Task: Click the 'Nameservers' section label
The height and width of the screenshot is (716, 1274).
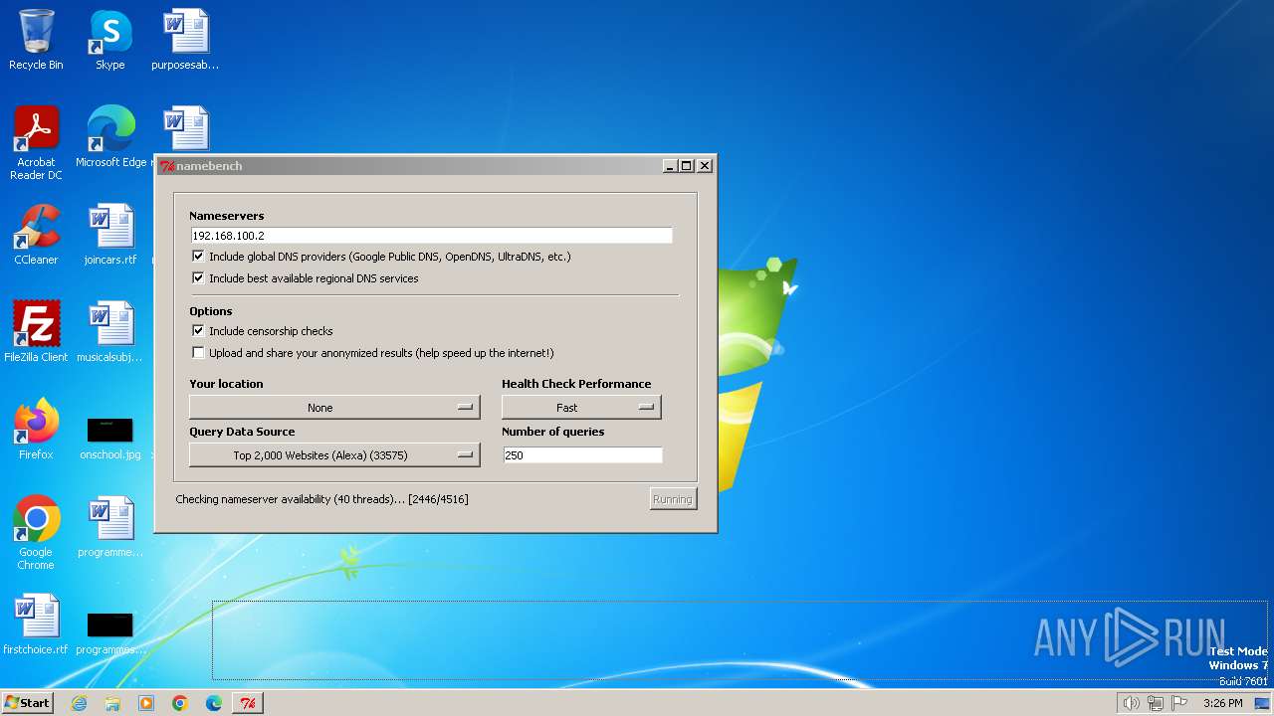Action: (x=227, y=216)
